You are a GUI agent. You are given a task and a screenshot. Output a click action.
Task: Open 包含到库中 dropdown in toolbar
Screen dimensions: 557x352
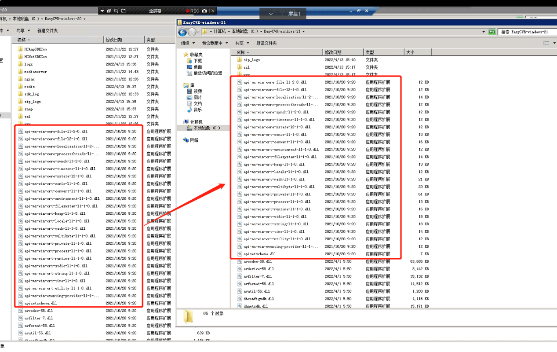click(x=215, y=43)
